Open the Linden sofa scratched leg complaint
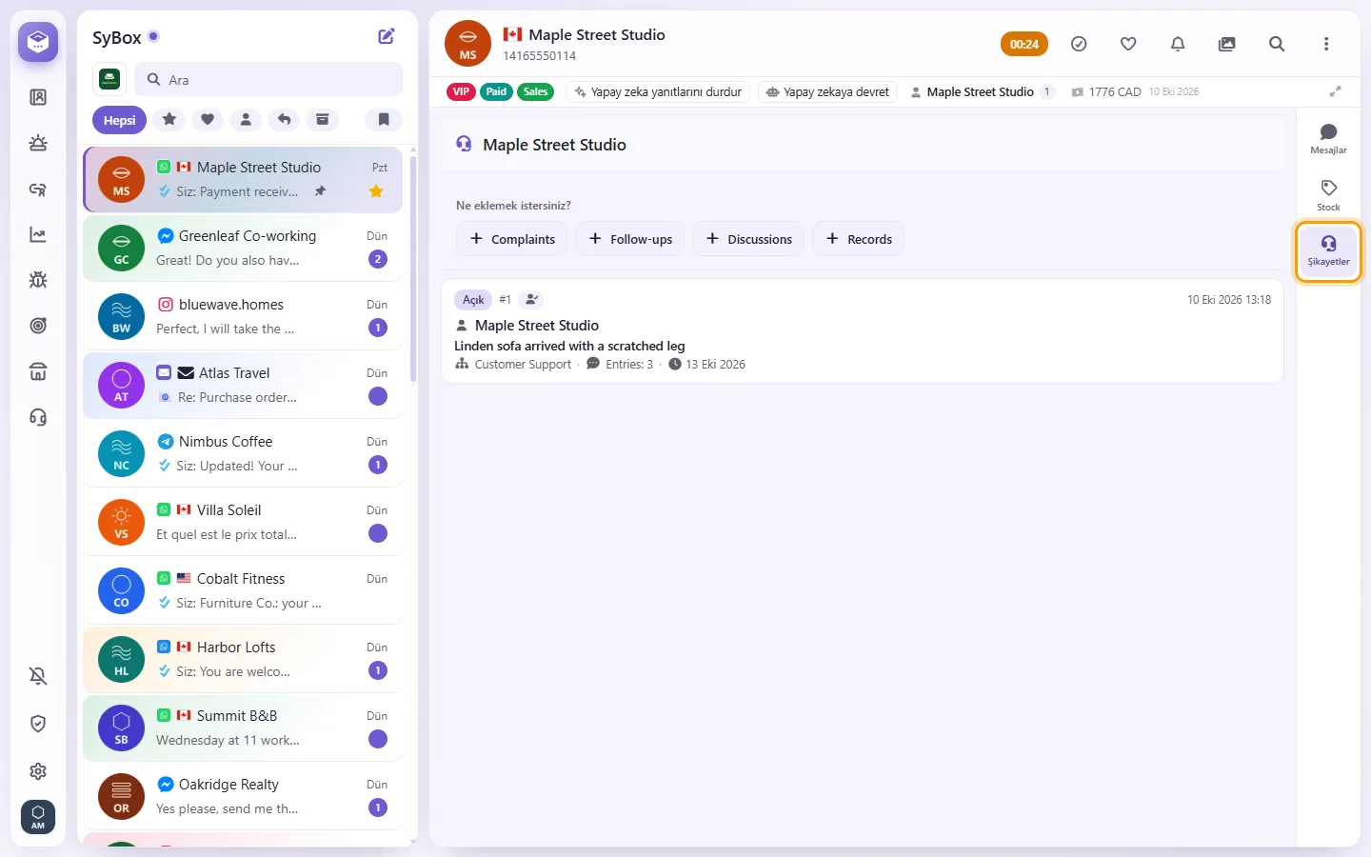 [863, 330]
